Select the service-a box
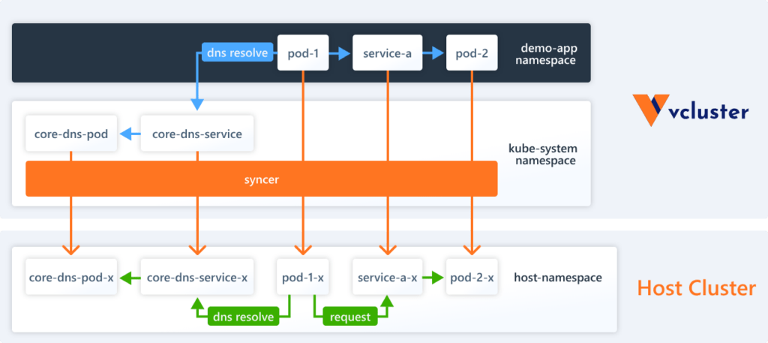Viewport: 768px width, 343px height. 387,53
